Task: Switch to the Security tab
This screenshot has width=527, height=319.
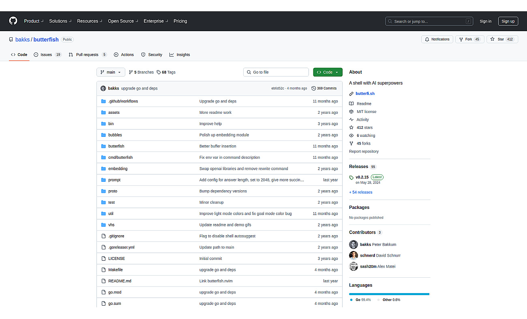Action: click(x=152, y=55)
